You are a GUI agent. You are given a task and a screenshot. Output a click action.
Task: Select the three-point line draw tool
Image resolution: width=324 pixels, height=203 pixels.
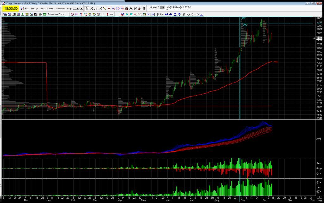click(x=100, y=9)
